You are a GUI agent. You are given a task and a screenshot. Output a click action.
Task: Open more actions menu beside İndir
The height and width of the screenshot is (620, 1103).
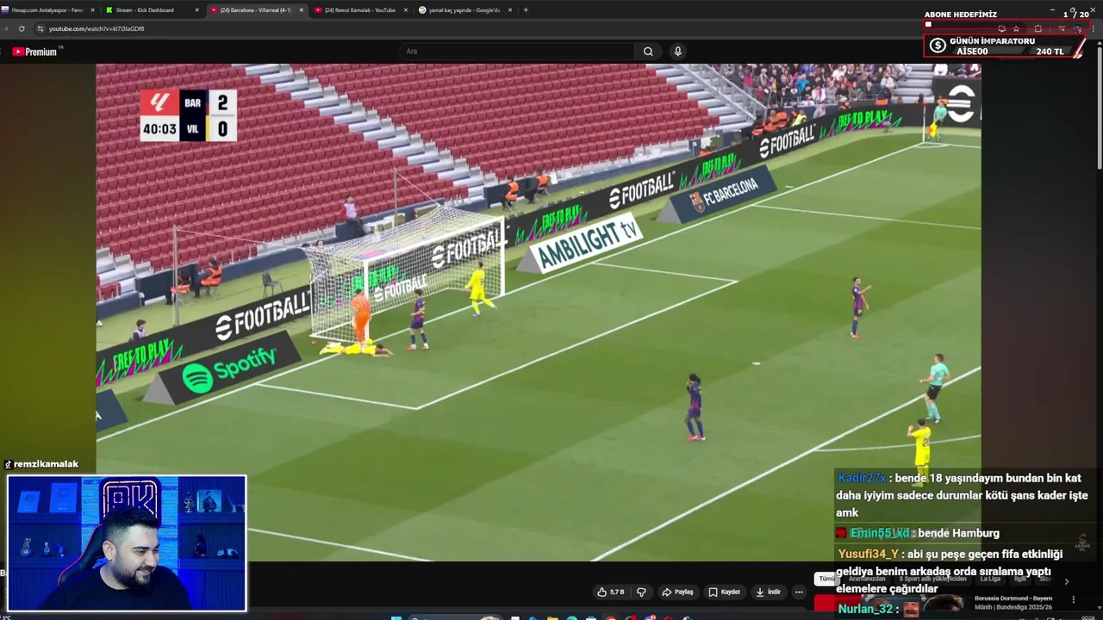click(x=799, y=592)
